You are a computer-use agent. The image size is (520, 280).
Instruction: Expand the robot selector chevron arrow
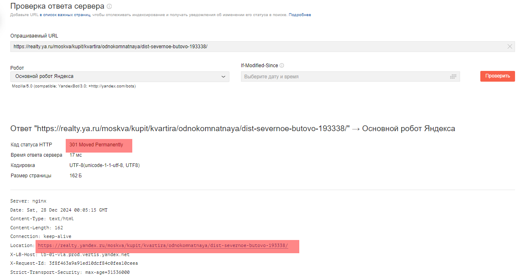click(x=224, y=77)
